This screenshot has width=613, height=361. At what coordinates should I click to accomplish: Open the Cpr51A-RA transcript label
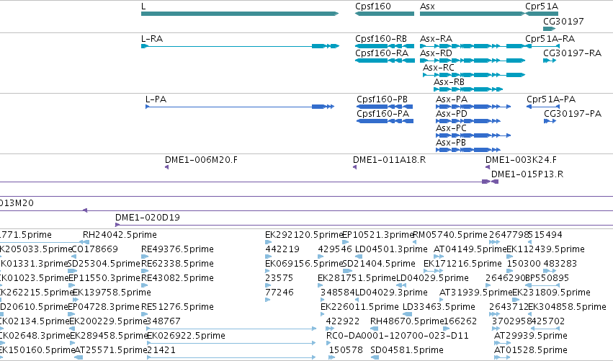[550, 39]
